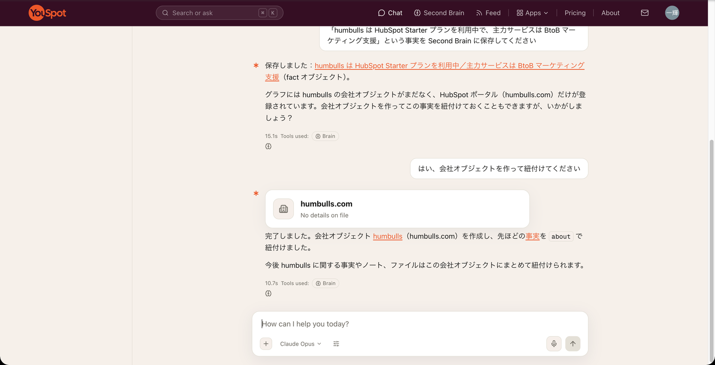715x365 pixels.
Task: Click the orange asterisk beside humbulls.com card
Action: [x=256, y=194]
